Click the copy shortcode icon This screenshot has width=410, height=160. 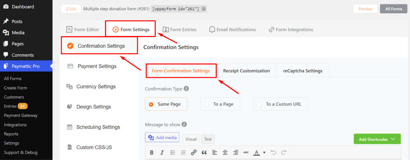coord(204,9)
